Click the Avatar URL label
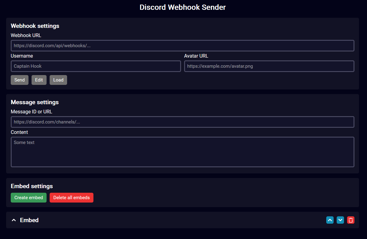This screenshot has width=367, height=239. click(x=196, y=56)
